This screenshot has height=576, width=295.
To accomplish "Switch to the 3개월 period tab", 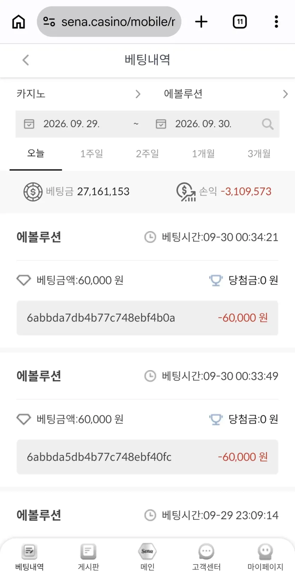I will click(x=259, y=154).
